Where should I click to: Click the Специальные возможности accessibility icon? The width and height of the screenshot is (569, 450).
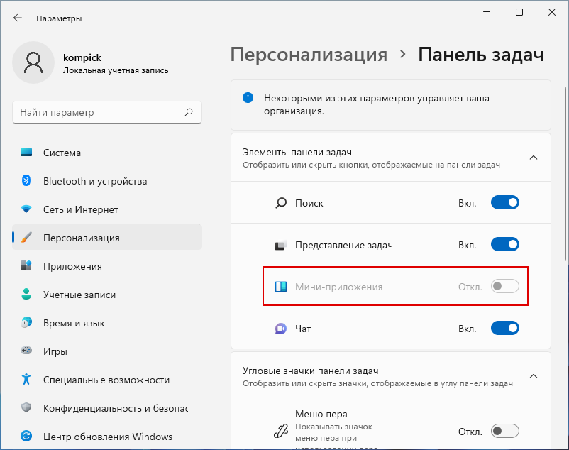click(x=26, y=379)
